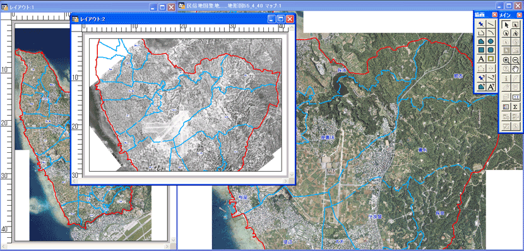Click the 都屋 label on the map
This screenshot has width=524, height=251.
(x=242, y=198)
